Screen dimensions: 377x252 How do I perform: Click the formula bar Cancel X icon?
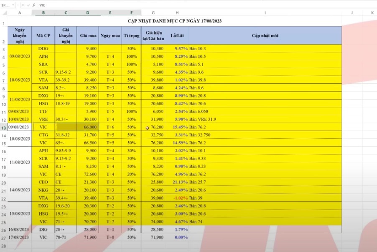pos(23,5)
